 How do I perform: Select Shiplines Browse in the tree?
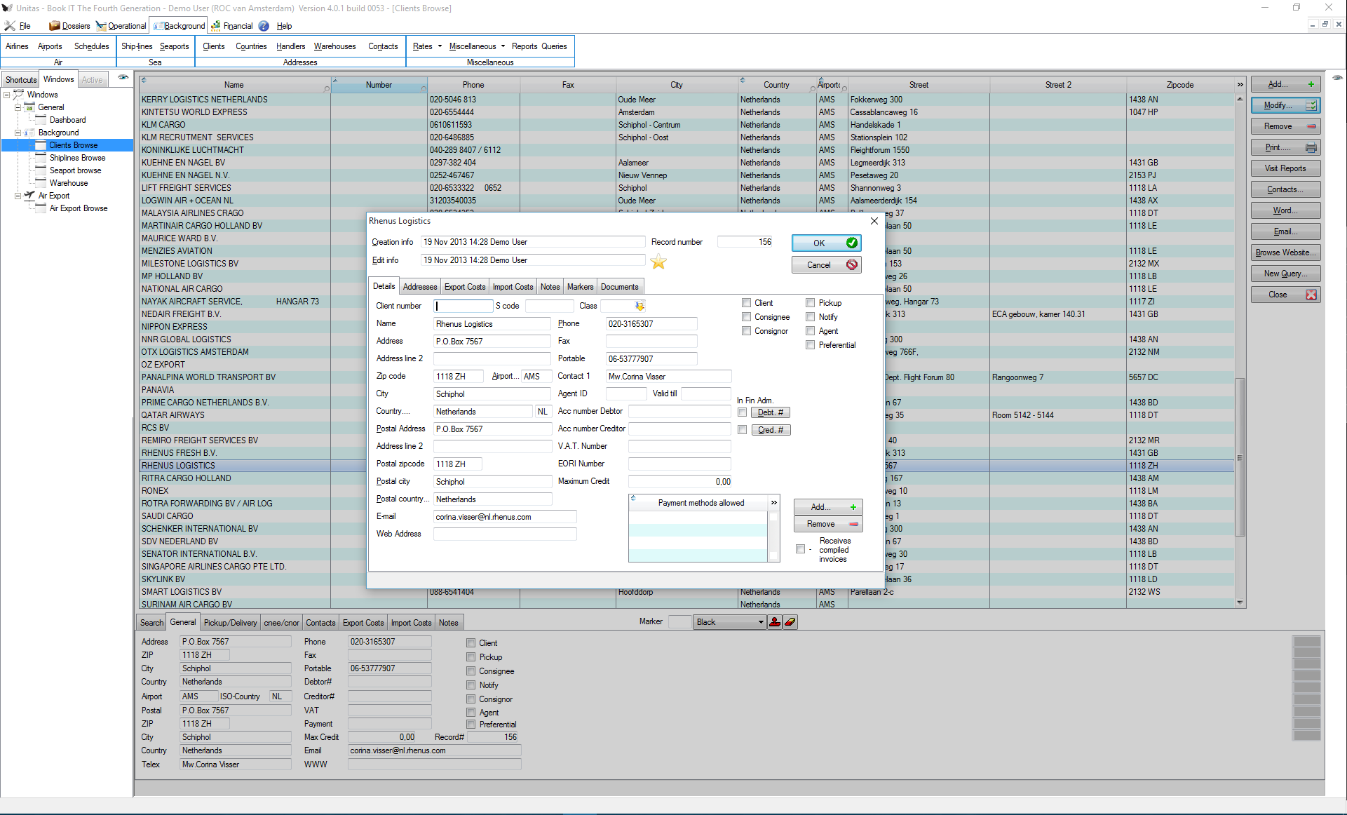click(x=77, y=158)
